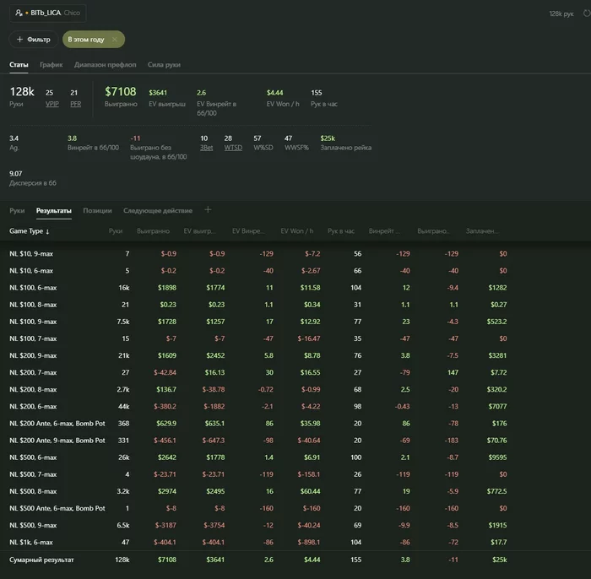This screenshot has width=591, height=579.
Task: Remove the 'В этом году' filter with X
Action: pos(114,40)
